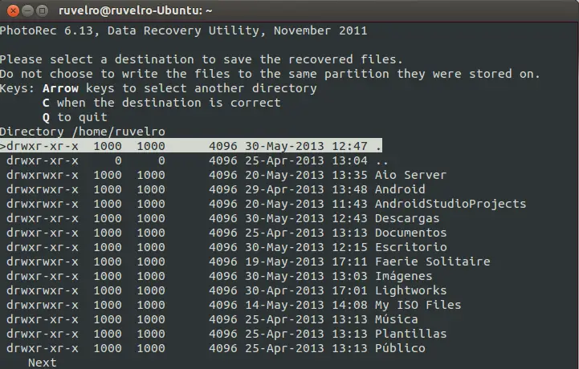Image resolution: width=579 pixels, height=369 pixels.
Task: Select the Android directory
Action: point(216,189)
